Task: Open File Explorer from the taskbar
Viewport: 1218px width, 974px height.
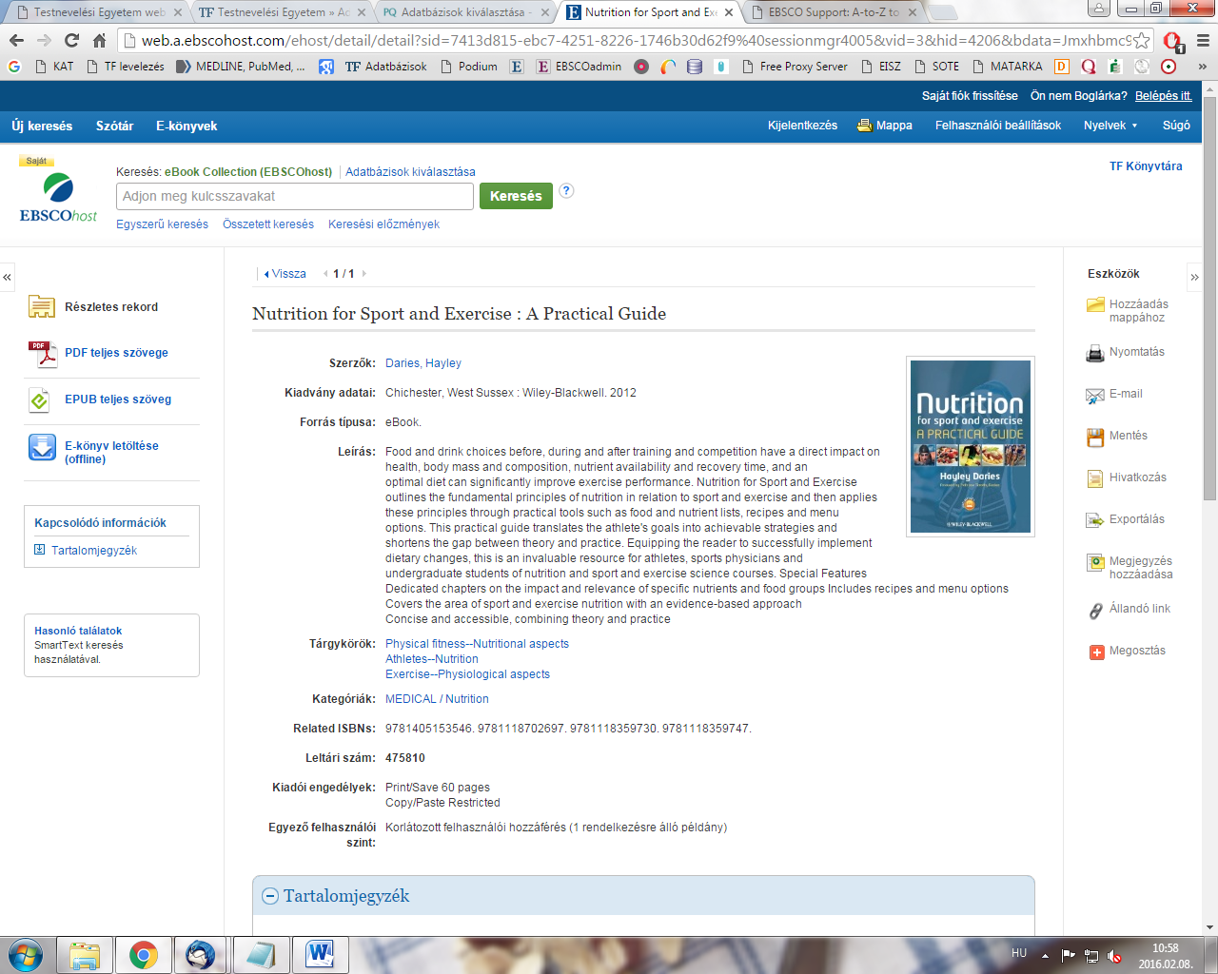Action: click(85, 955)
